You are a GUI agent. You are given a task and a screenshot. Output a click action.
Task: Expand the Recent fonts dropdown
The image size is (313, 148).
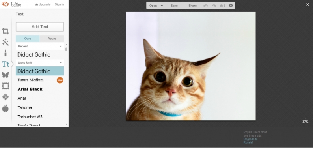coord(40,46)
